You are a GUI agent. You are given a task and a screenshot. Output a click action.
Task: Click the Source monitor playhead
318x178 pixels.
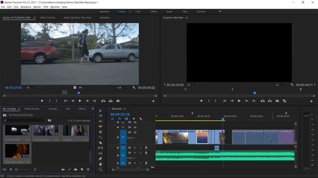click(79, 93)
